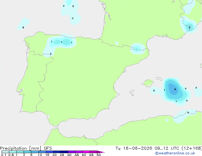Click the '50' legend scale label
Image resolution: width=202 pixels, height=156 pixels.
tap(98, 155)
